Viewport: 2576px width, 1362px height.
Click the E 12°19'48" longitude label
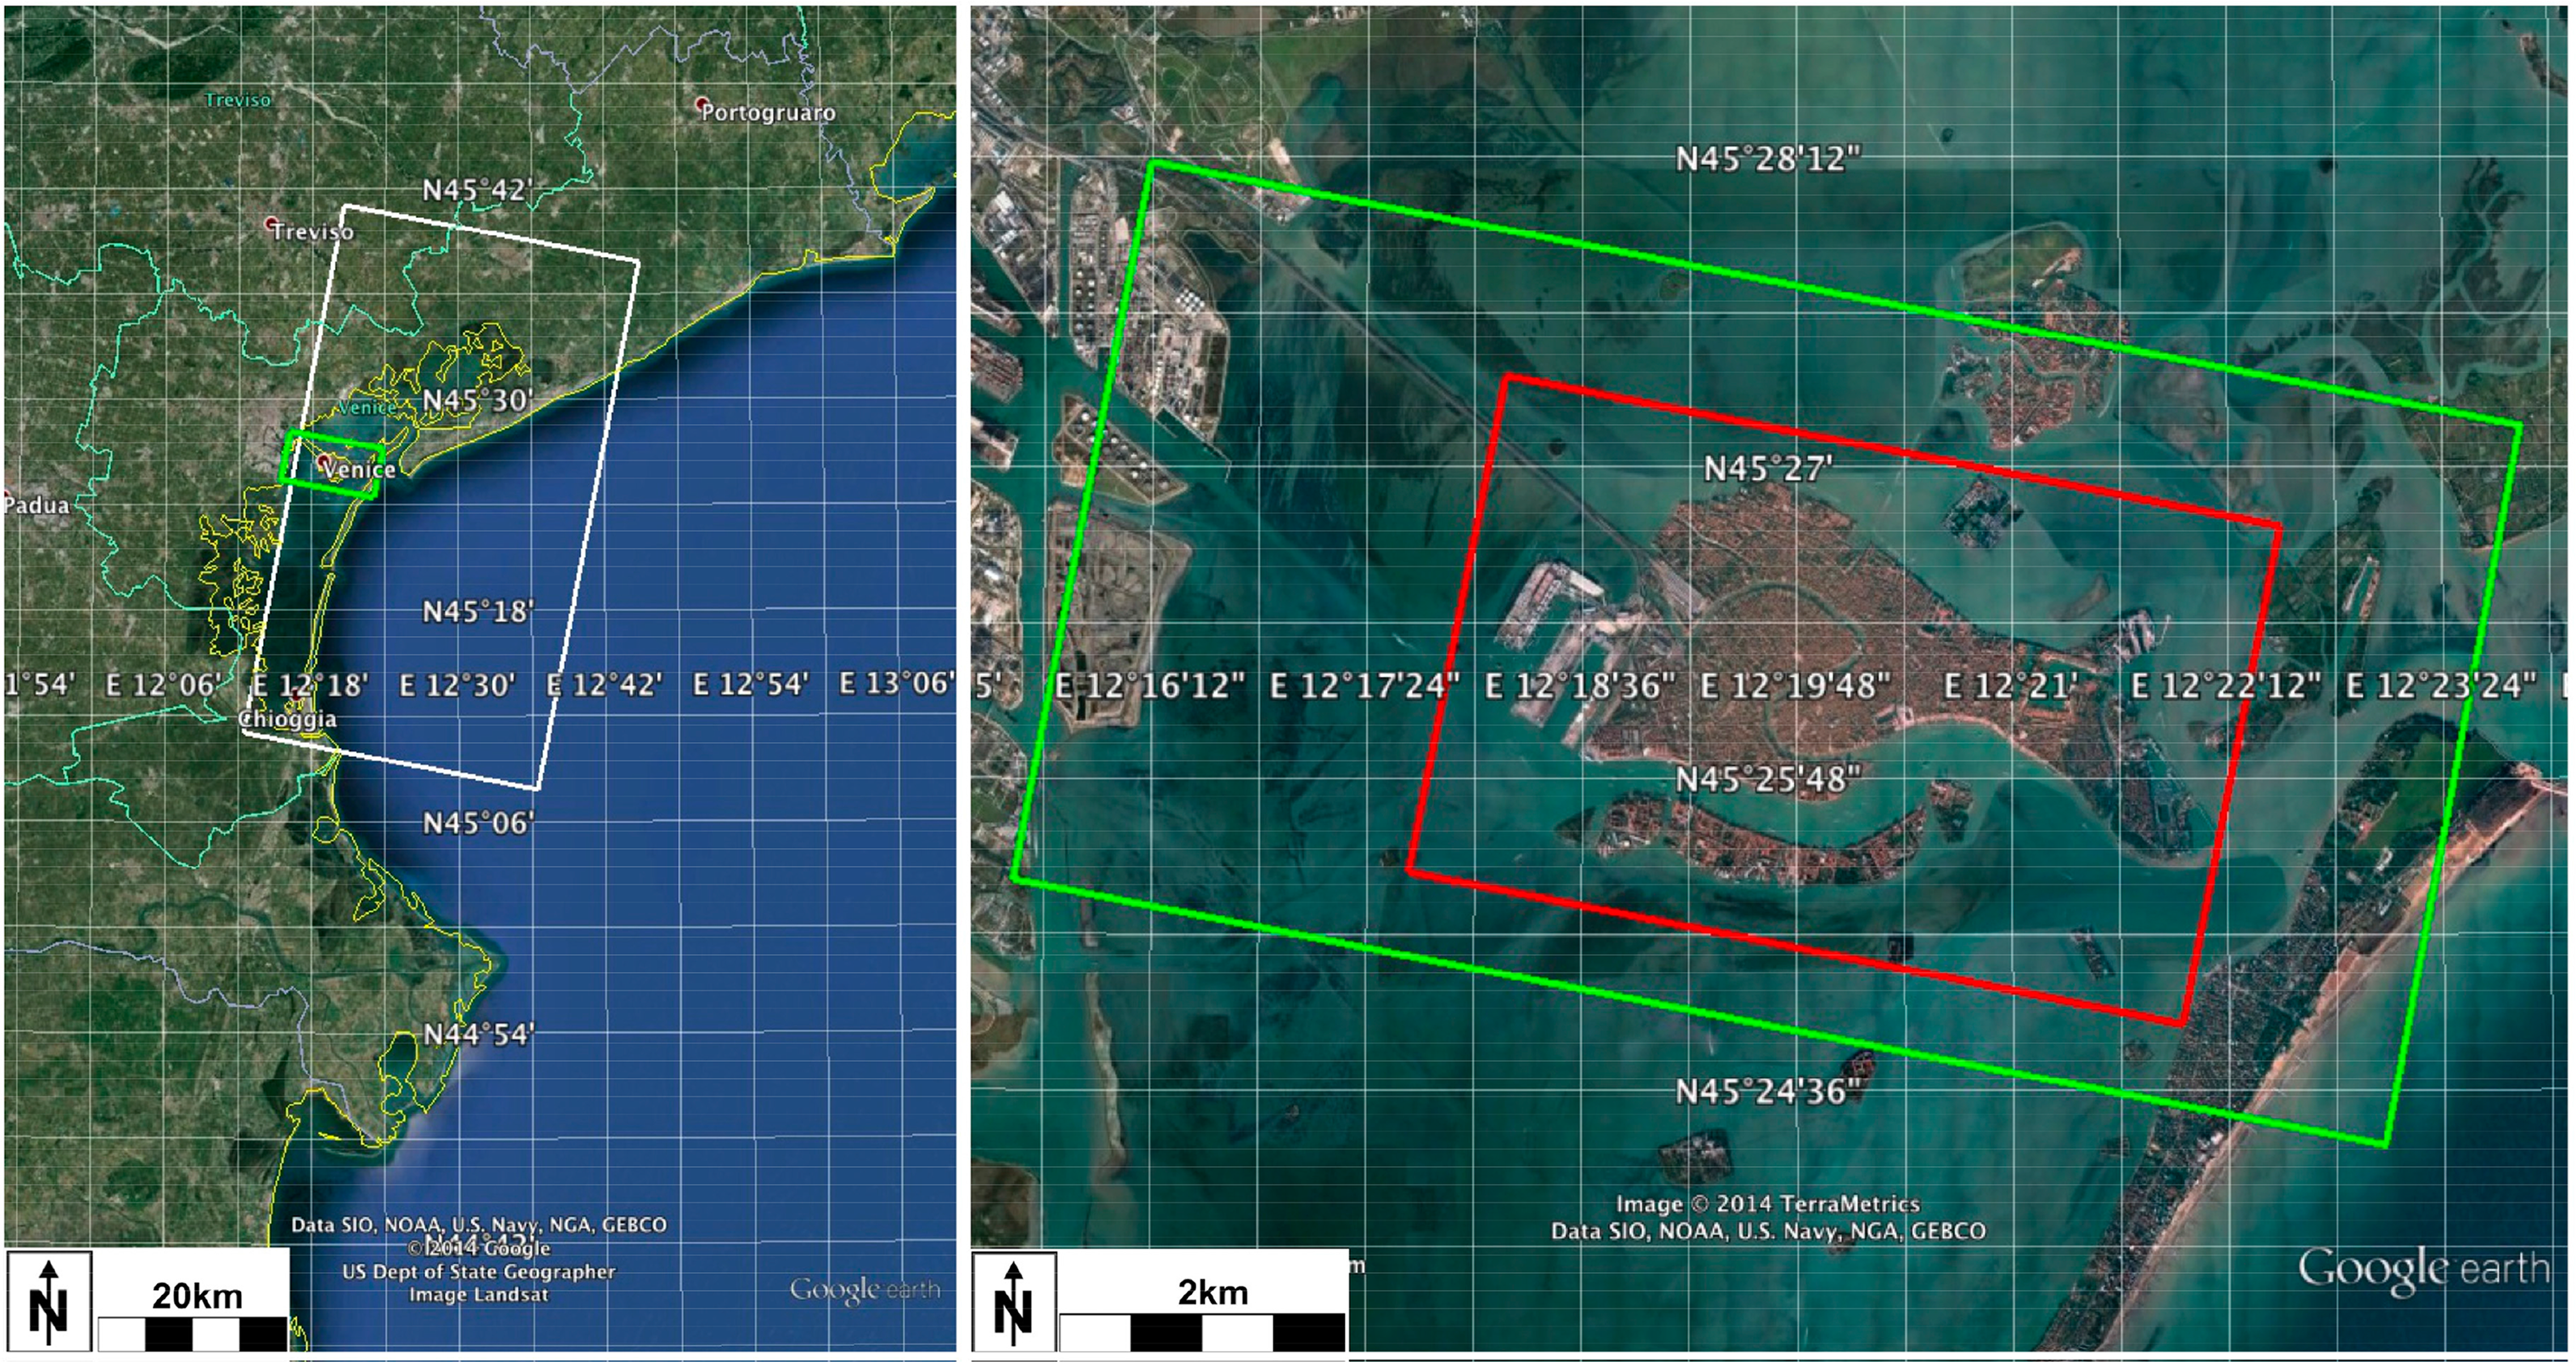[1796, 685]
